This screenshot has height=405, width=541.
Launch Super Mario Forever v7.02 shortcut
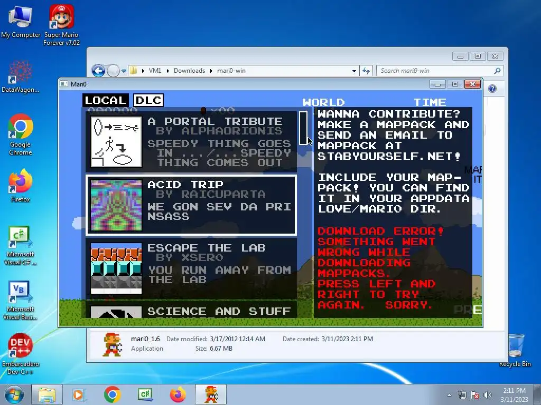pyautogui.click(x=61, y=25)
